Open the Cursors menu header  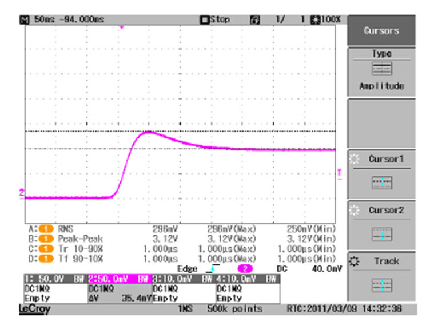tap(381, 30)
